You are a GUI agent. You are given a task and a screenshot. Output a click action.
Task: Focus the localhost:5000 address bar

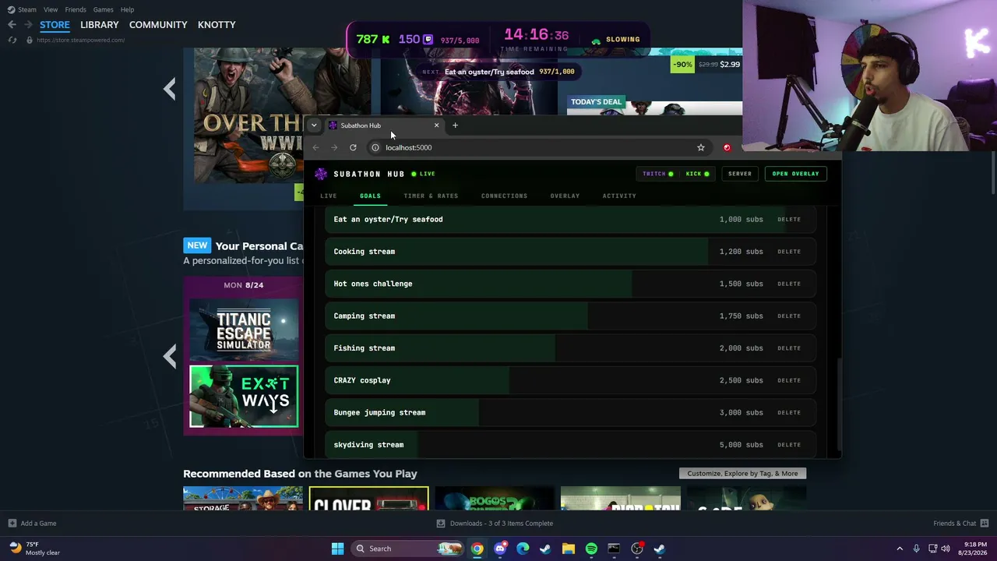coord(538,147)
